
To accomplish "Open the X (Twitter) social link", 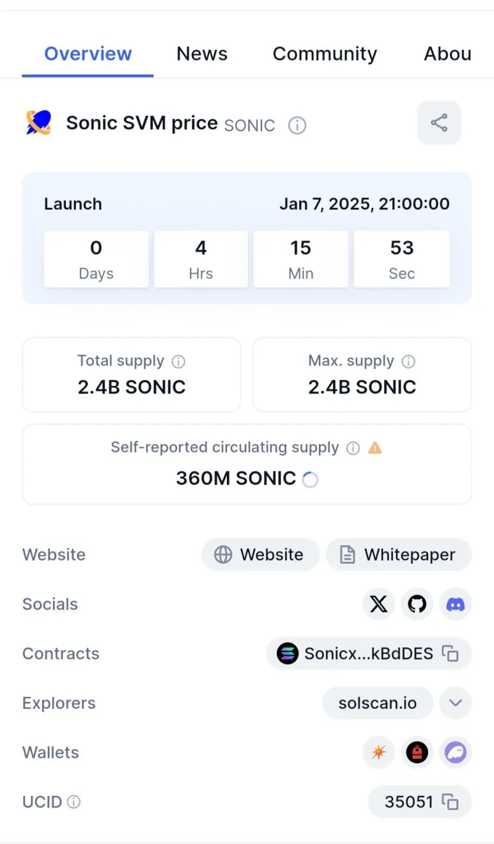I will click(x=378, y=604).
